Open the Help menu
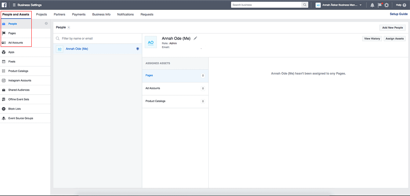Screen dimensions: 410x196 tap(401, 5)
